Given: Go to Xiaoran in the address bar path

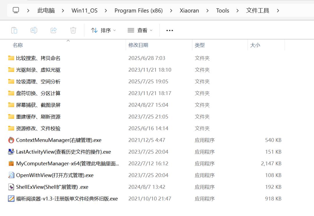Looking at the screenshot, I should pyautogui.click(x=189, y=10).
